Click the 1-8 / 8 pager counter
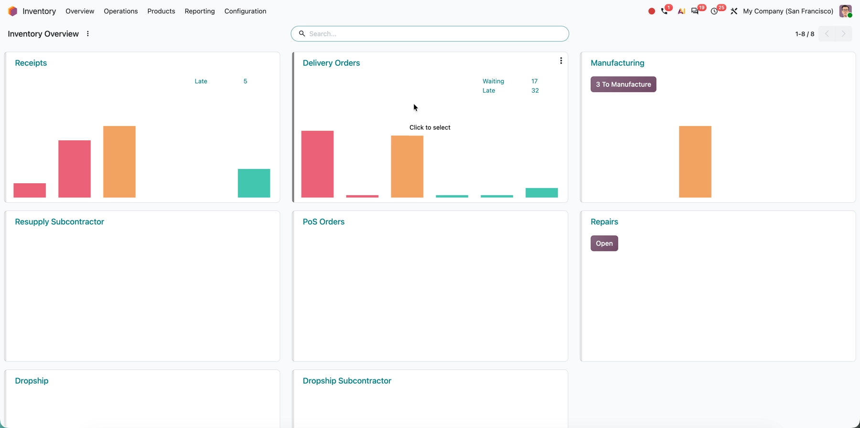The image size is (860, 428). coord(805,34)
